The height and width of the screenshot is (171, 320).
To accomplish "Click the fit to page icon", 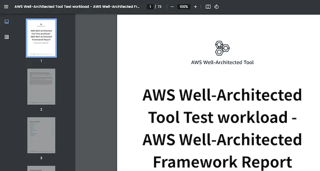I will (208, 7).
